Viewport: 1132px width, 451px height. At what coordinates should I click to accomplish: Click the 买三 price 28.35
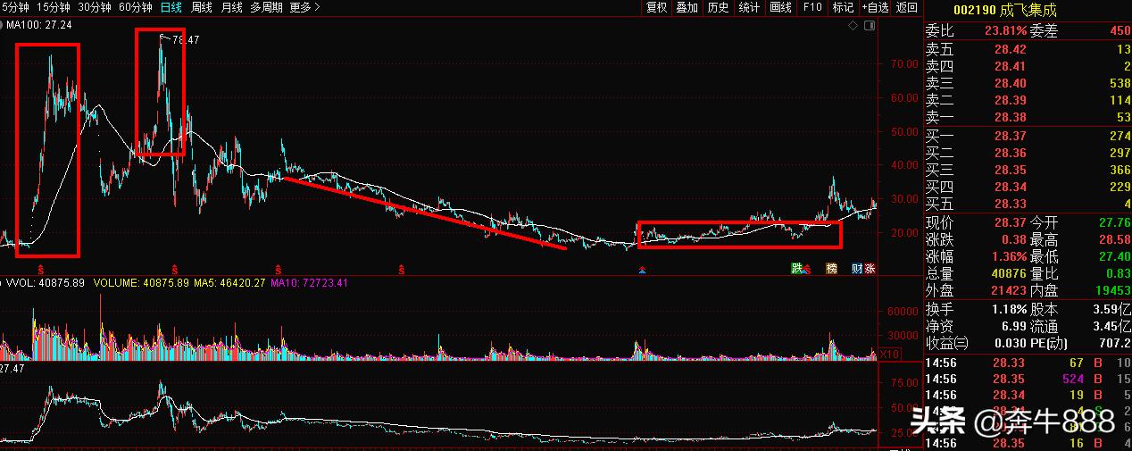[x=1010, y=170]
